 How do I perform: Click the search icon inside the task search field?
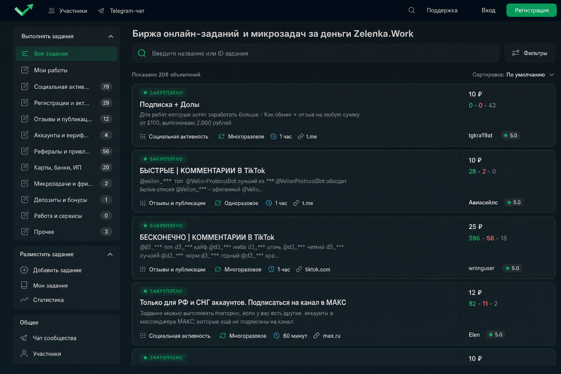(x=142, y=53)
